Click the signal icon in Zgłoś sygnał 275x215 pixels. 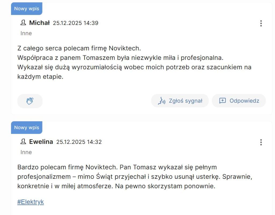162,101
